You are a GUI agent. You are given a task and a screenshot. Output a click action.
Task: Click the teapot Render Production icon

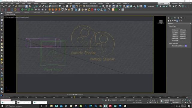134,6
